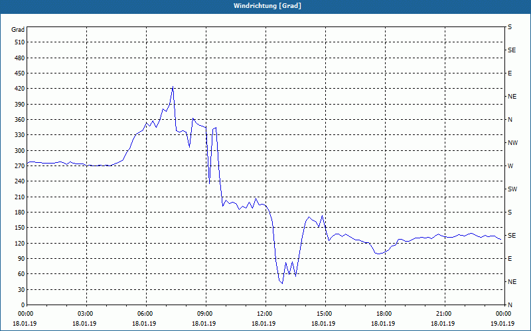Select the 21:00 time tick label
This screenshot has width=531, height=331.
pos(445,314)
